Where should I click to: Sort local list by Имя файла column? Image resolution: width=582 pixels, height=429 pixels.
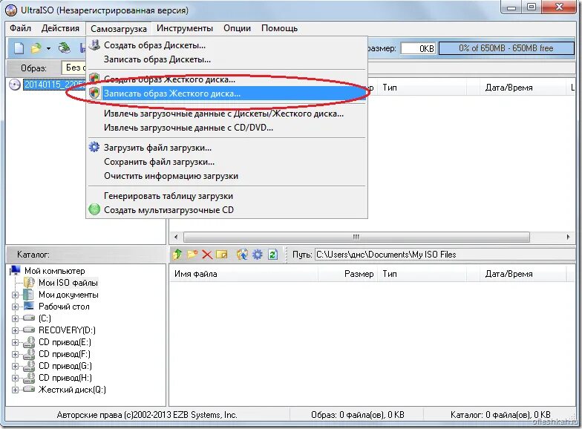243,274
